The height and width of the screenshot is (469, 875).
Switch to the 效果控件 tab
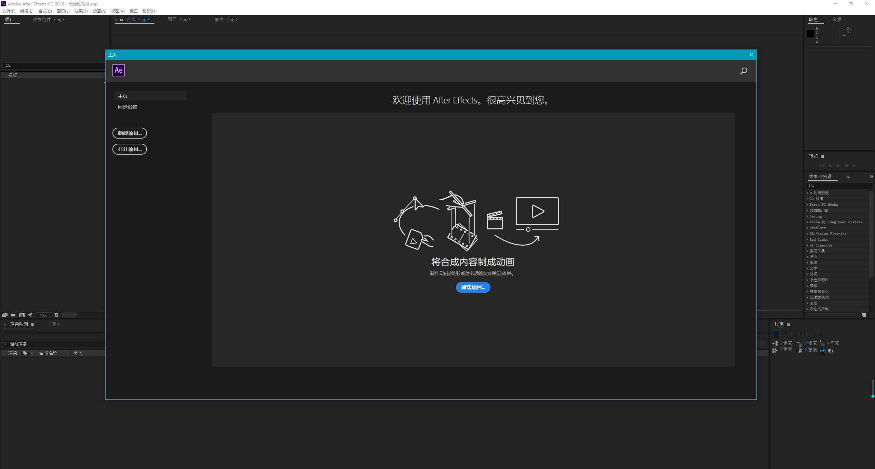49,19
